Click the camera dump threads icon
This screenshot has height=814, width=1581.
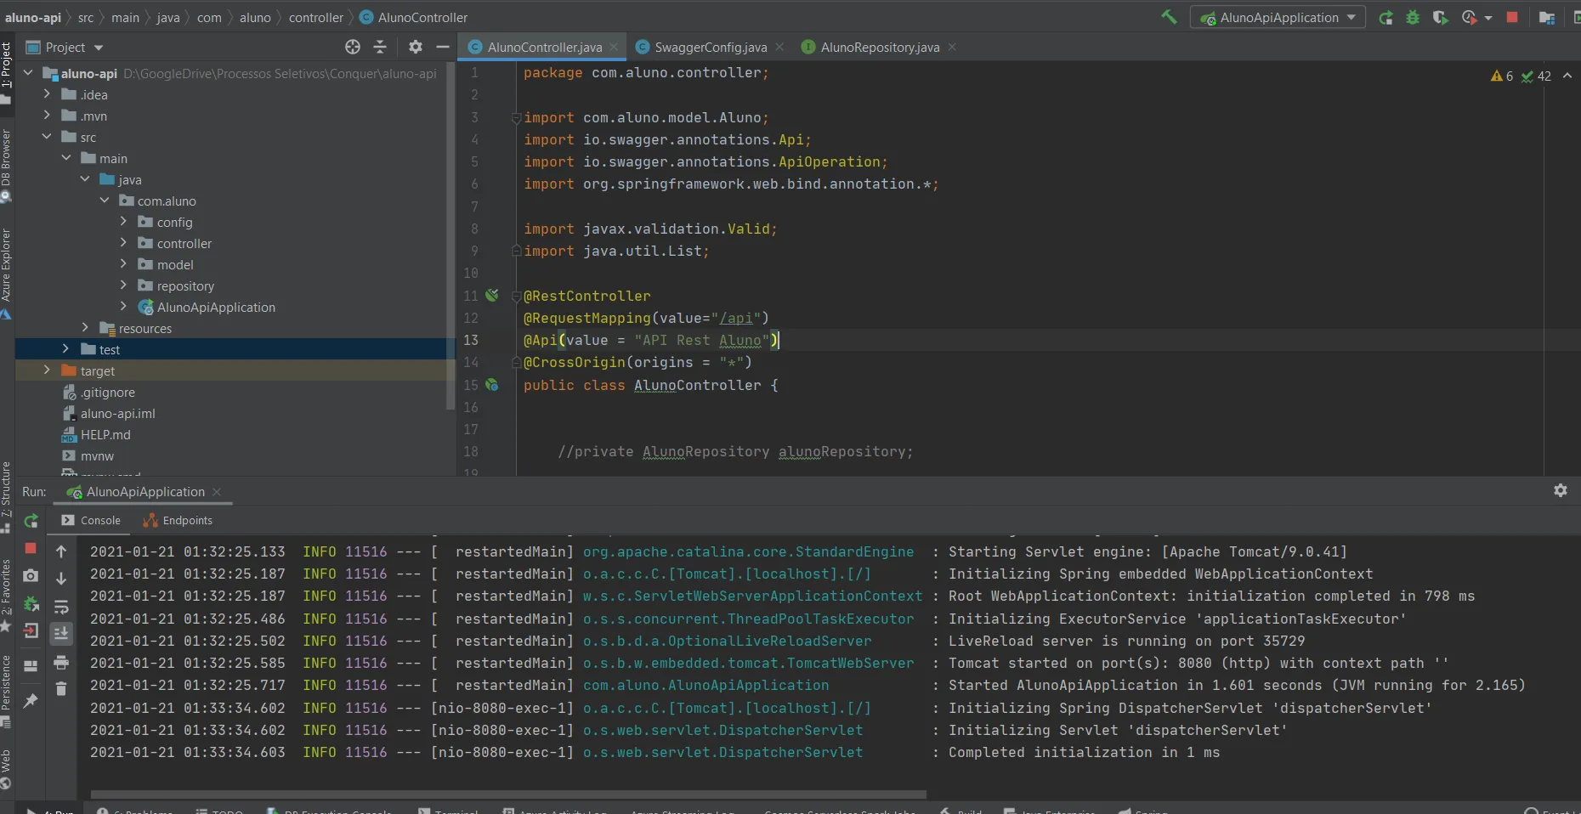[x=31, y=576]
